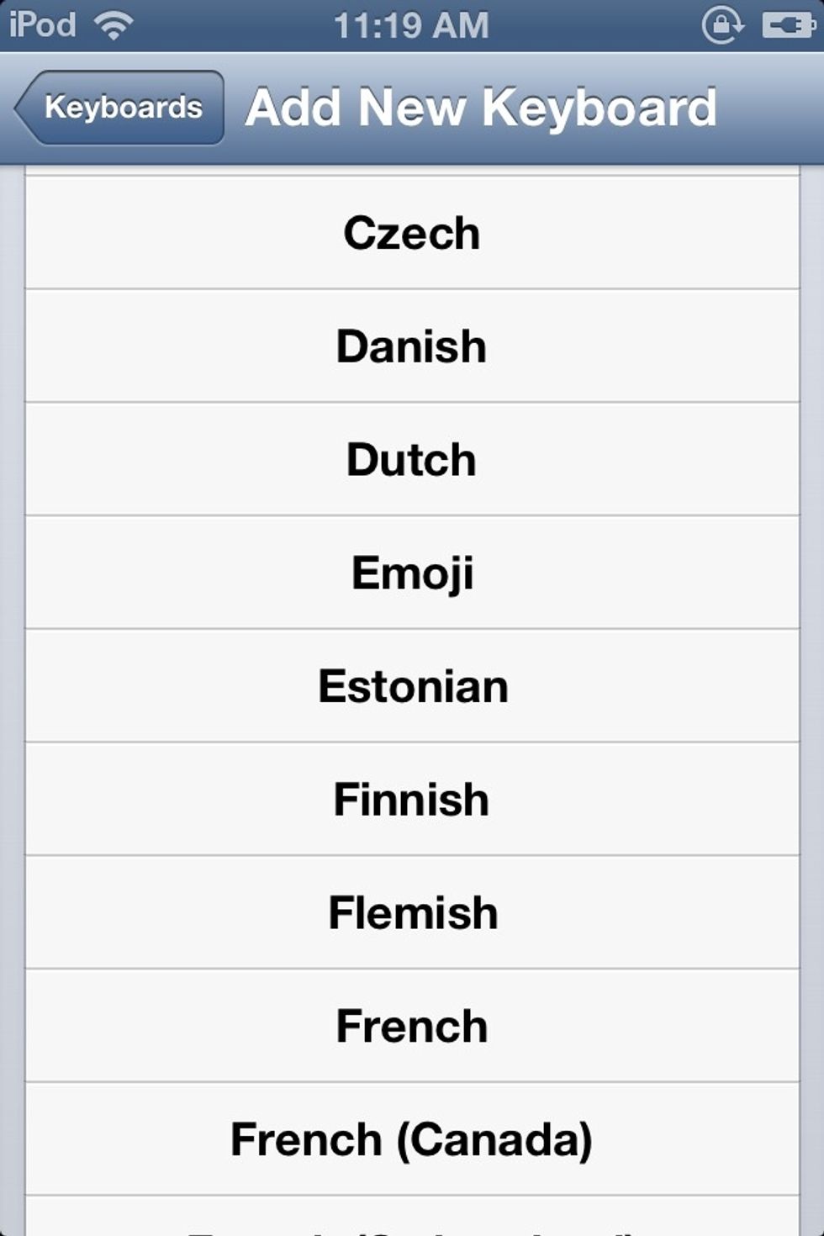Viewport: 824px width, 1236px height.
Task: Tap the Add New Keyboard title
Action: [481, 108]
